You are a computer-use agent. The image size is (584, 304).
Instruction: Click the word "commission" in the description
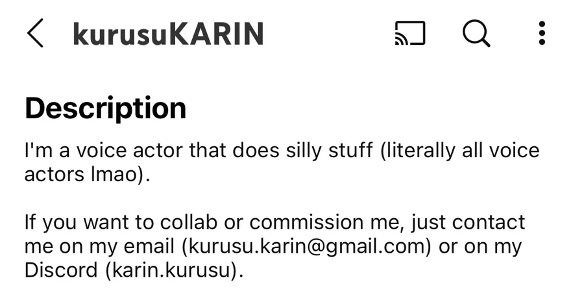coord(310,223)
